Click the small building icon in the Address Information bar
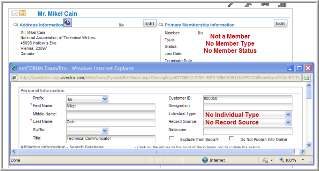 pyautogui.click(x=121, y=25)
